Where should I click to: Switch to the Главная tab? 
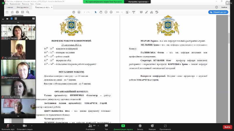10,7
